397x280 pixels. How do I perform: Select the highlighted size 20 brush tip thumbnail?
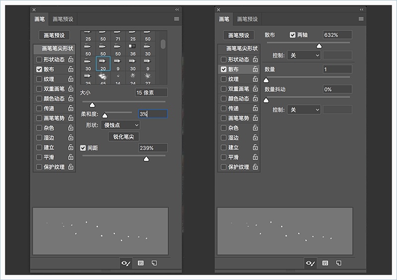point(103,63)
